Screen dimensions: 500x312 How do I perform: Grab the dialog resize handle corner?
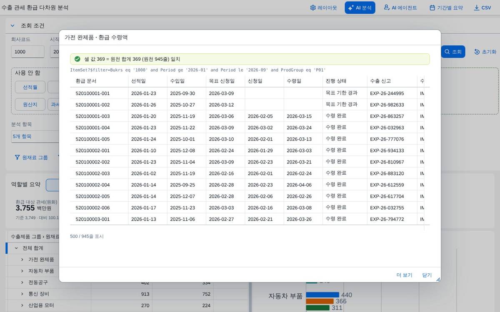point(438,280)
